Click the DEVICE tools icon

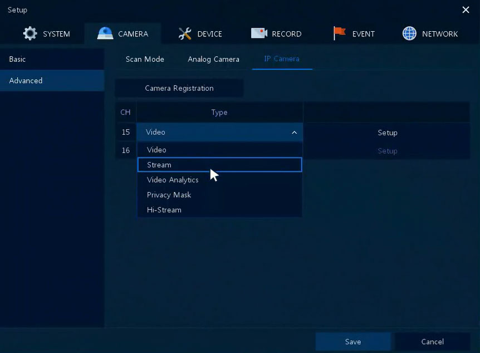[x=185, y=34]
